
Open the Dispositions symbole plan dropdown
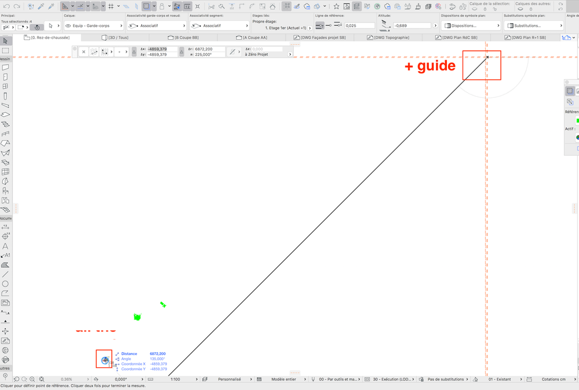pyautogui.click(x=471, y=26)
